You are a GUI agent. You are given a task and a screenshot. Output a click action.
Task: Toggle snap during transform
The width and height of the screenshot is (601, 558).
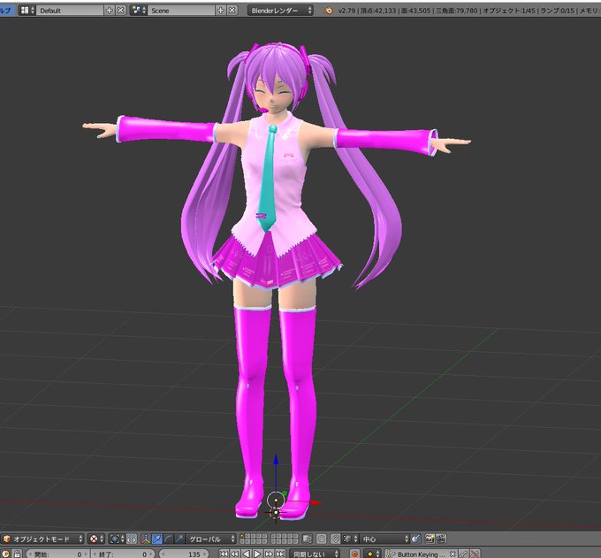[x=335, y=539]
